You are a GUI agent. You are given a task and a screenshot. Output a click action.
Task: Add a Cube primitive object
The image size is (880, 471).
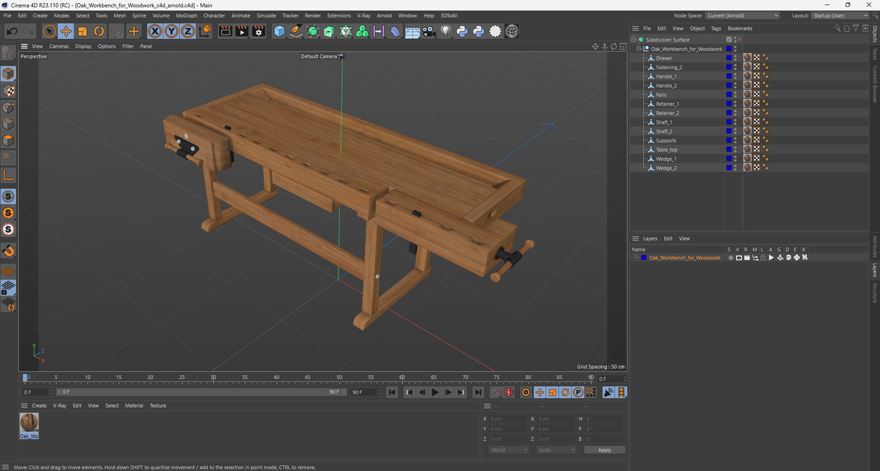point(279,31)
